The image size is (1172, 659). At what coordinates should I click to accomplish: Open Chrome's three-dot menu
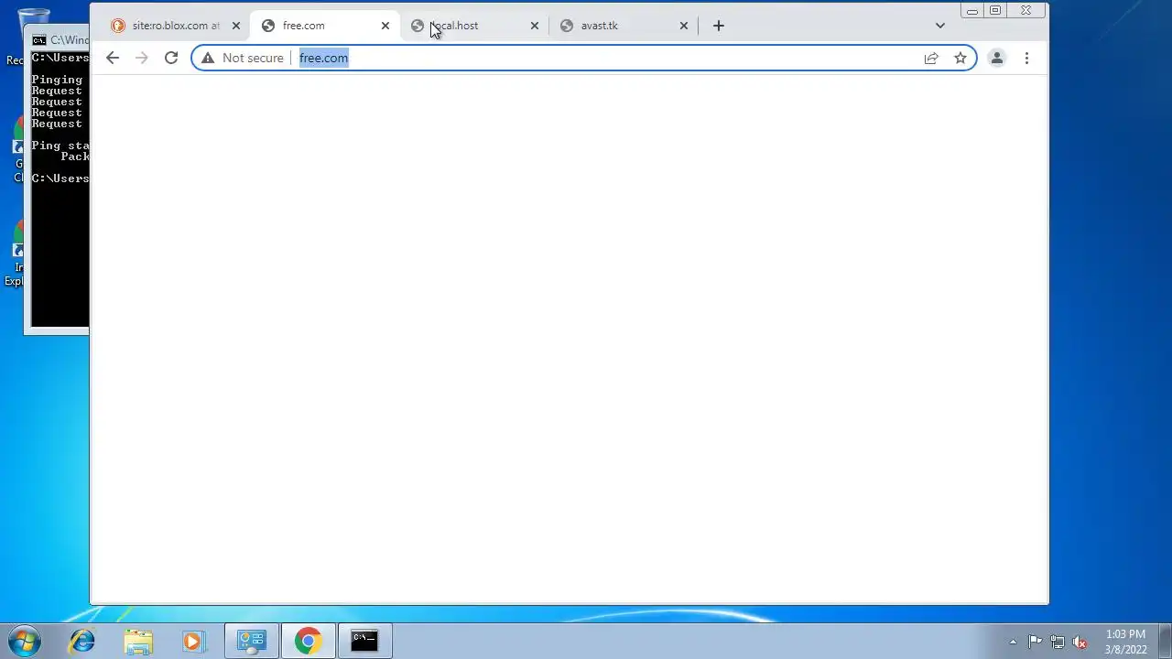point(1026,58)
